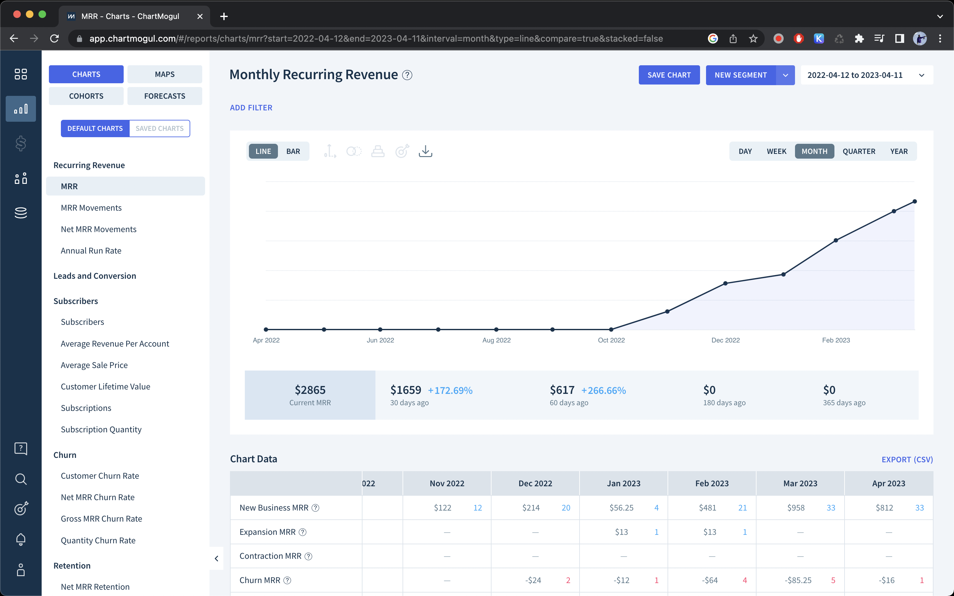Image resolution: width=954 pixels, height=596 pixels.
Task: Open the COHORTS tab
Action: click(x=86, y=96)
